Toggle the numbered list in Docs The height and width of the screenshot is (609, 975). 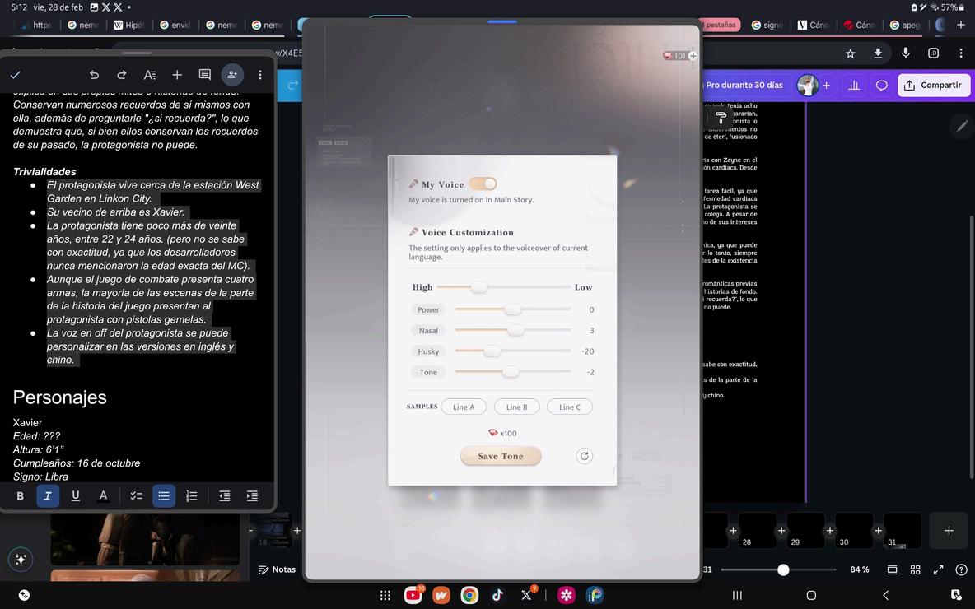192,496
